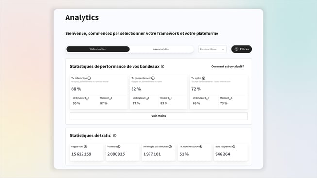Viewport: 317px width, 178px height.
Task: Click Ordinateur info icon in Tx. interaction card
Action: coord(87,98)
